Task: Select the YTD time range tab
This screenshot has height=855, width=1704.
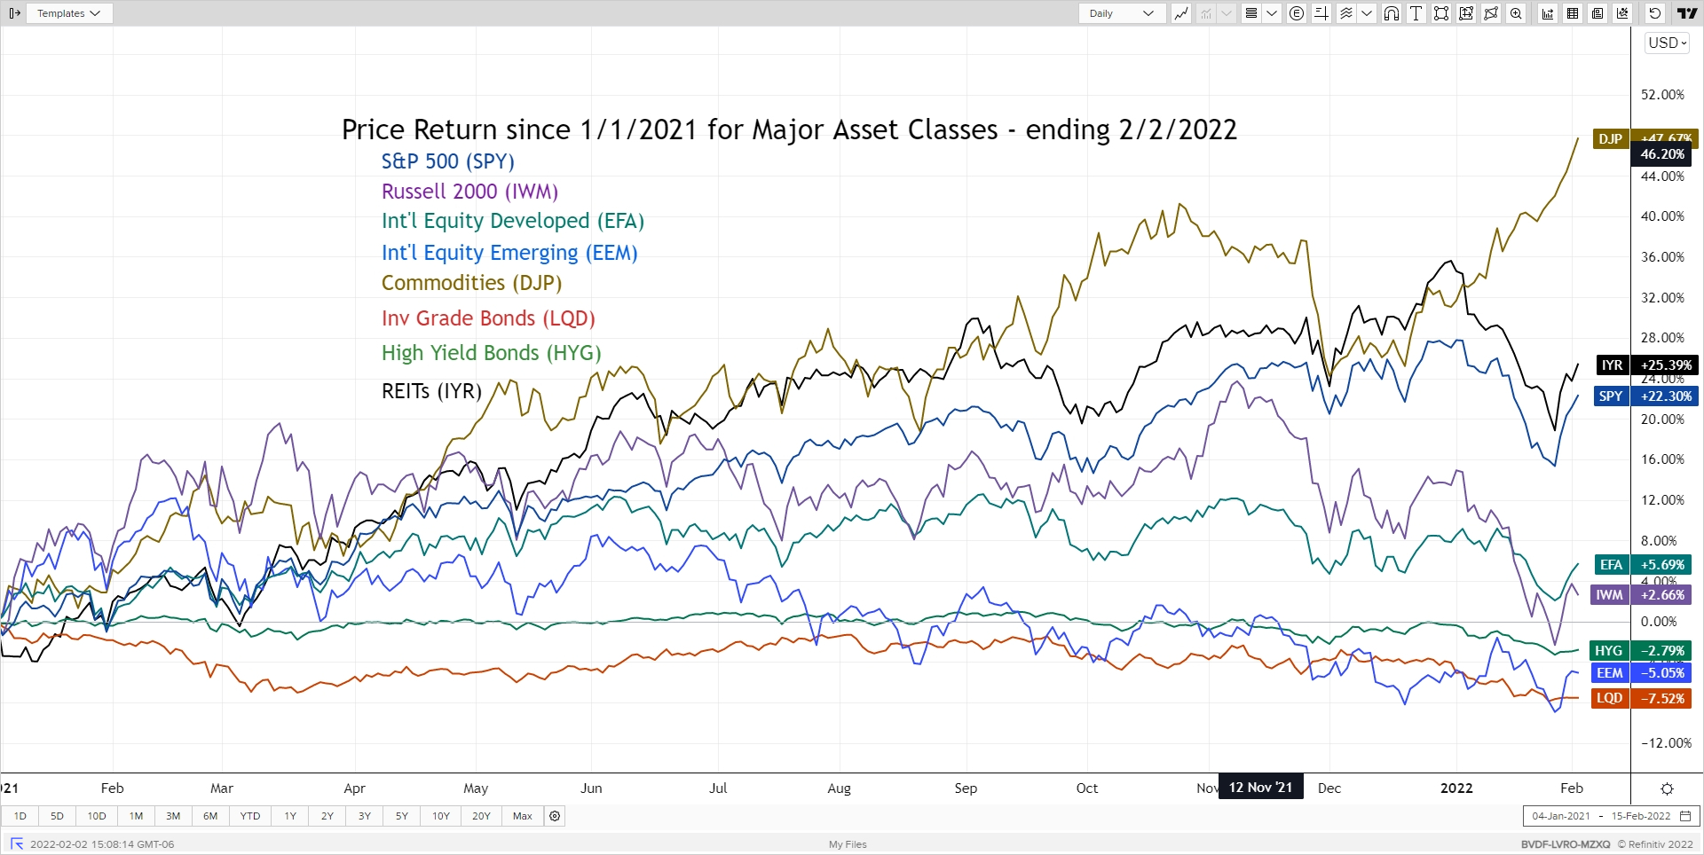Action: click(x=250, y=816)
